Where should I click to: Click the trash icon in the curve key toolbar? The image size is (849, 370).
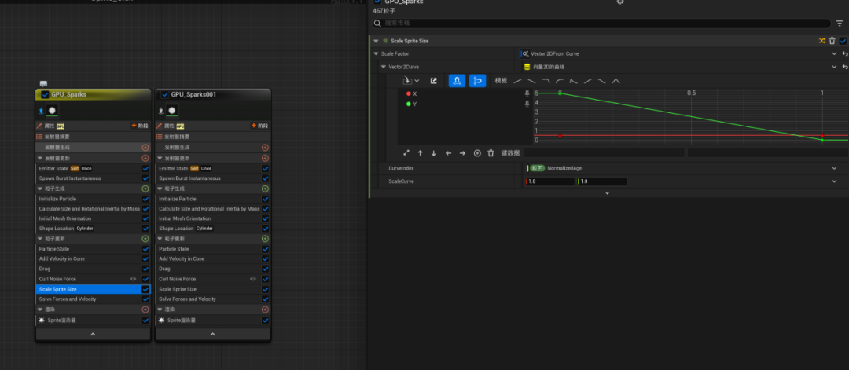(x=491, y=153)
